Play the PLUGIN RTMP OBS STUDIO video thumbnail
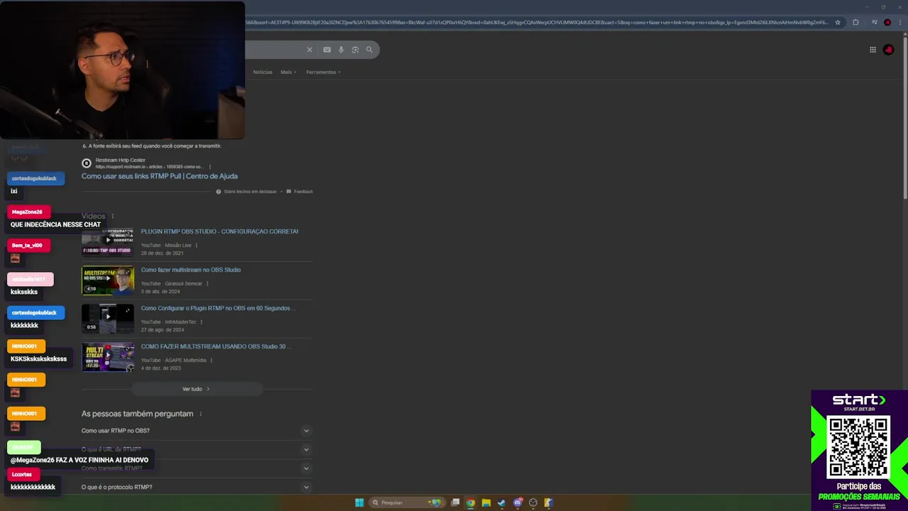 click(x=107, y=241)
